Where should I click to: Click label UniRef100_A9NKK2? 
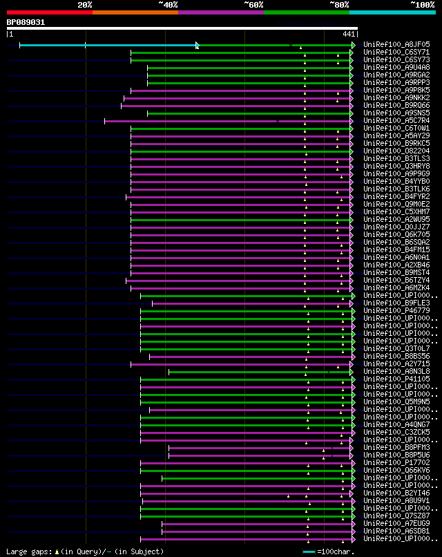(x=396, y=97)
